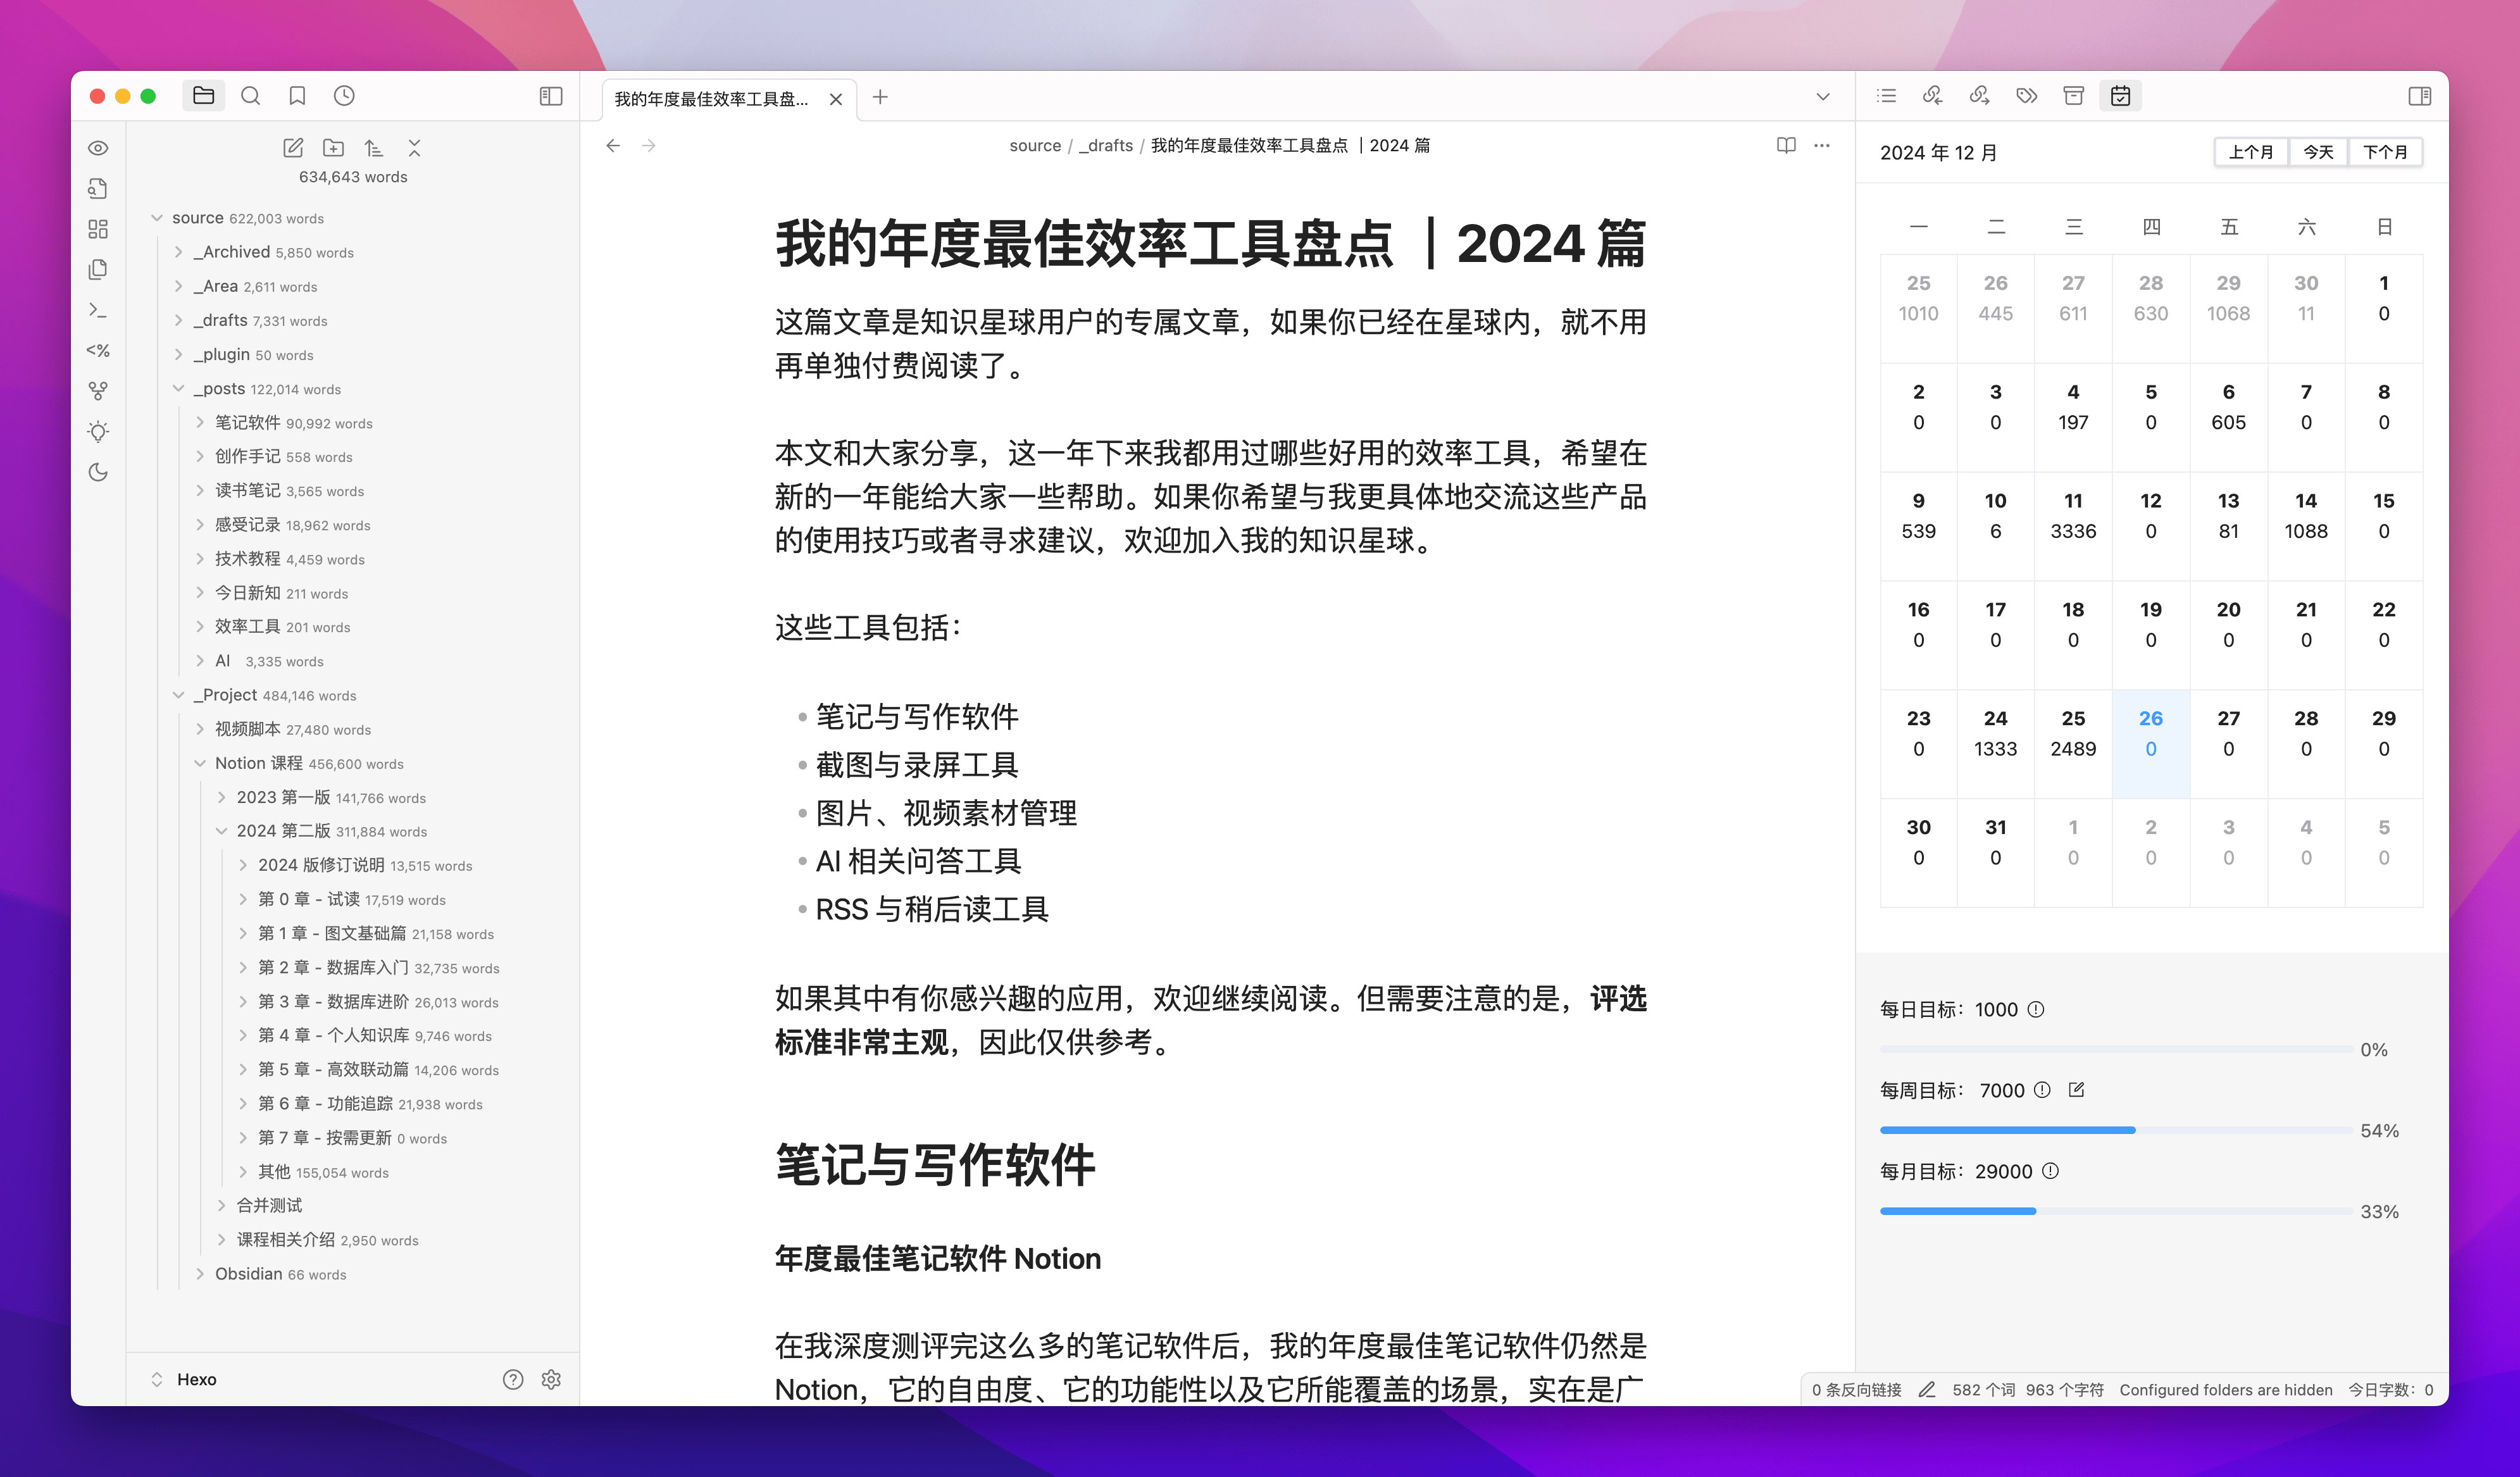Open settings gear beside Hexo vault

point(551,1380)
